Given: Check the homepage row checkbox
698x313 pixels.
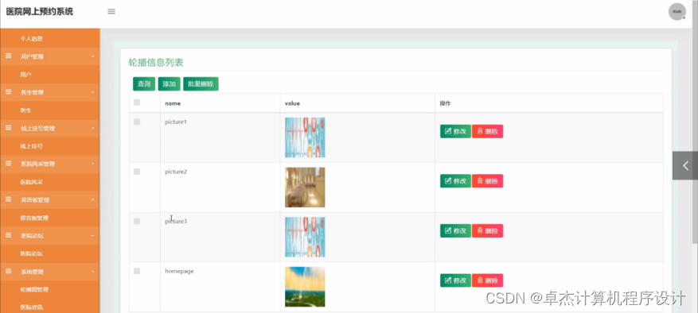Looking at the screenshot, I should coord(137,271).
